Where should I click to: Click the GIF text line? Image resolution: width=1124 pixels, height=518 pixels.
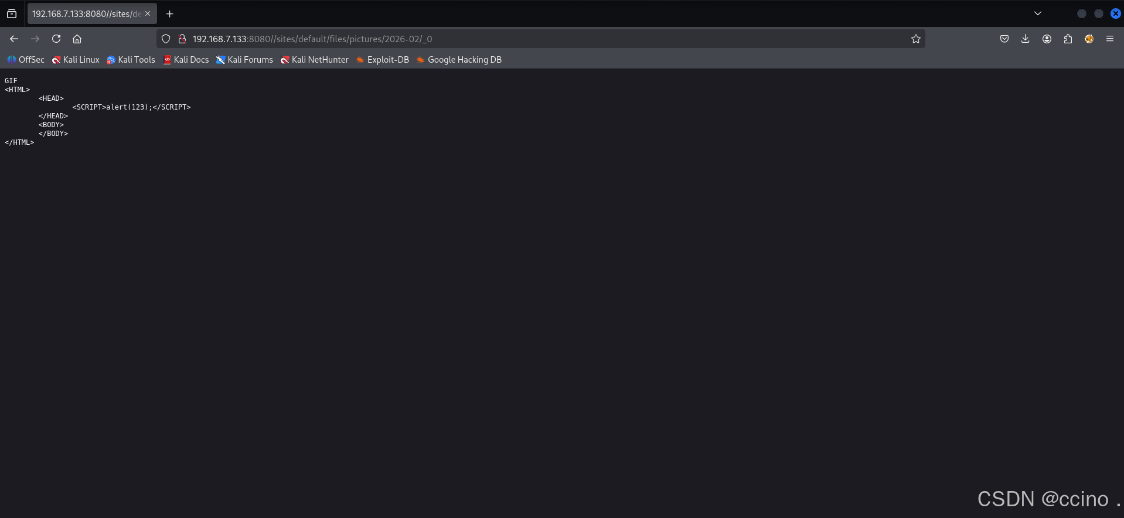[x=11, y=81]
